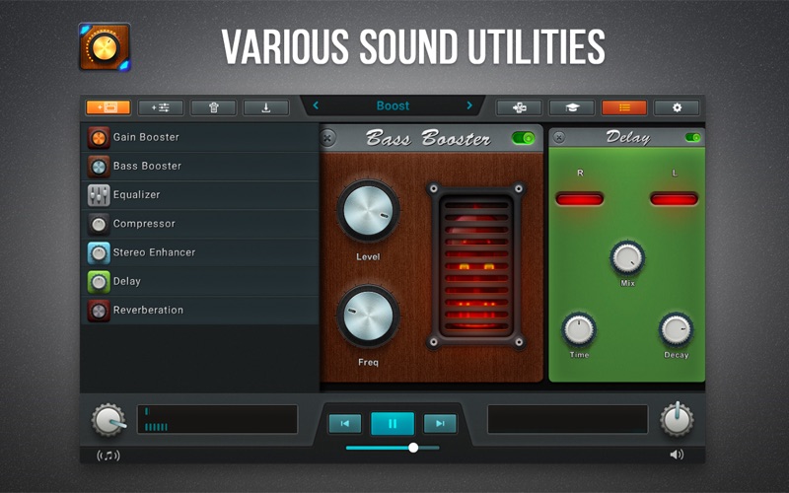Skip to previous track

click(344, 424)
